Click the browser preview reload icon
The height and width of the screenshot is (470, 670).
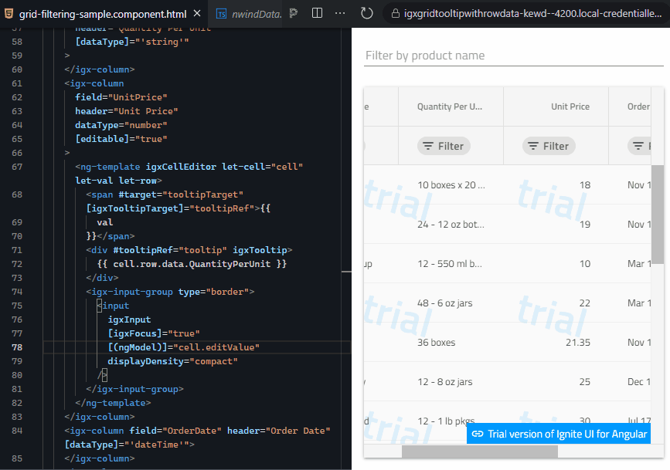point(367,13)
